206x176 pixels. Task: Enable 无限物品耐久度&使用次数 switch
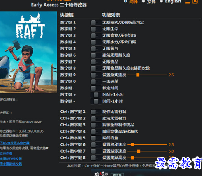pyautogui.click(x=96, y=69)
